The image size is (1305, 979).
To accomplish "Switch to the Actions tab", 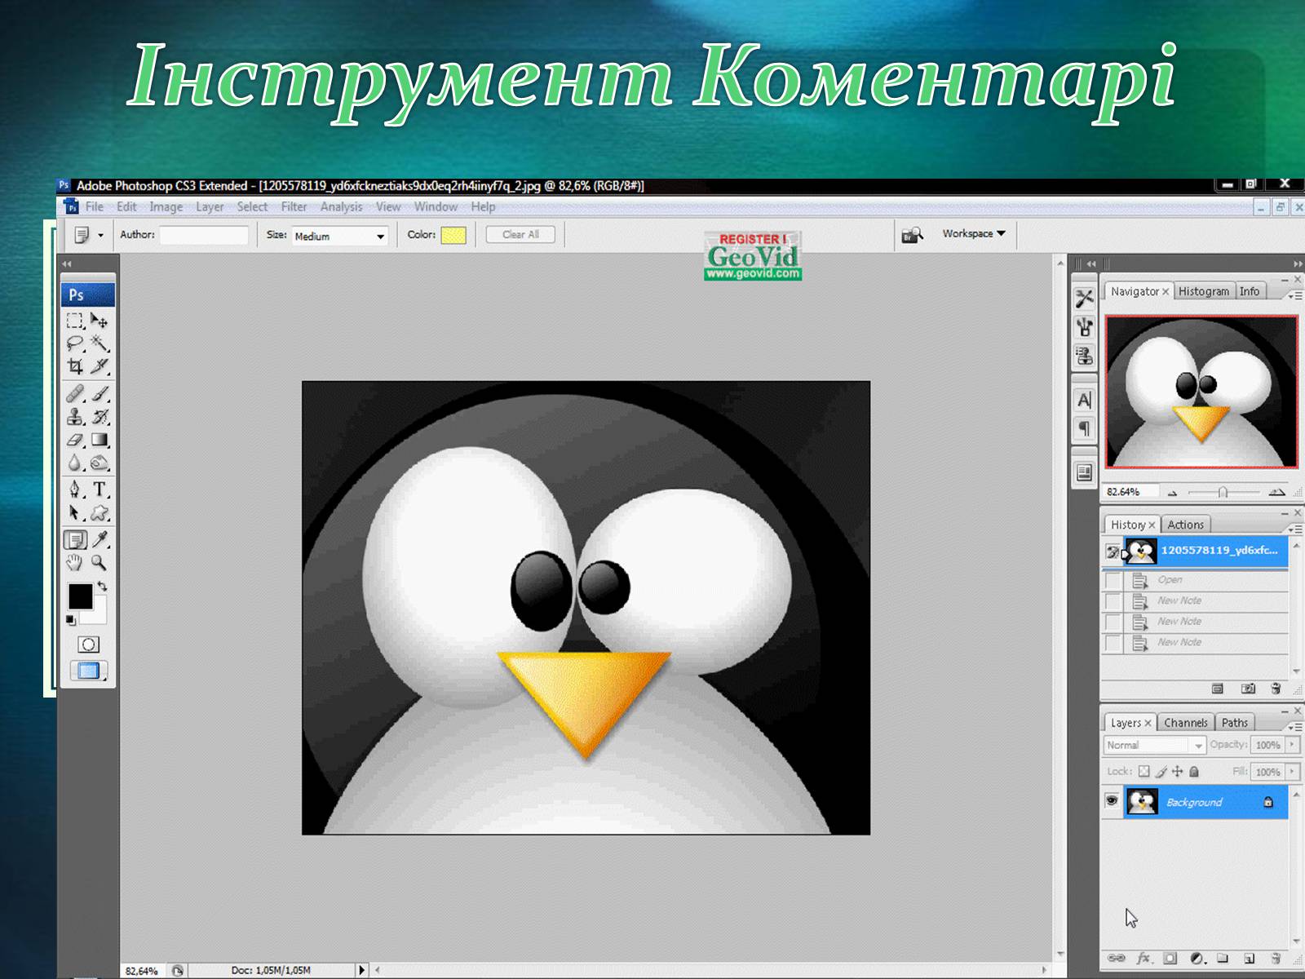I will coord(1185,525).
